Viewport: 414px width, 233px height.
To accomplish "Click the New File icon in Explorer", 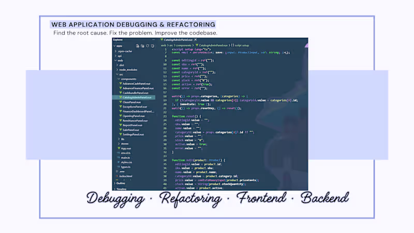I will point(138,46).
